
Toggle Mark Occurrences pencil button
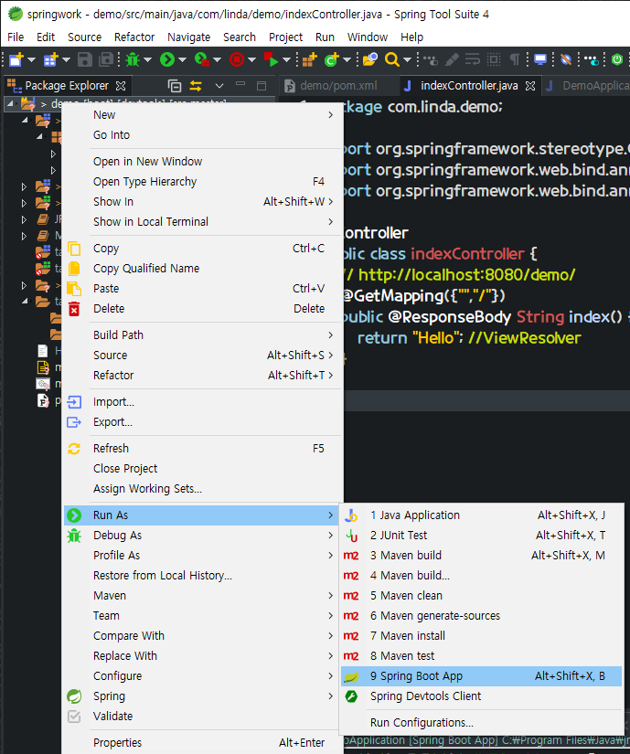tap(452, 59)
